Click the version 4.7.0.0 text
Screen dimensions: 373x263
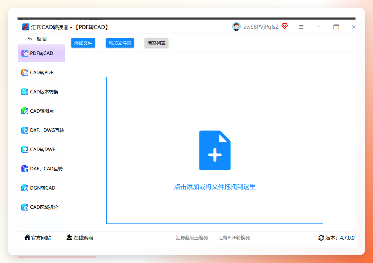click(x=347, y=238)
